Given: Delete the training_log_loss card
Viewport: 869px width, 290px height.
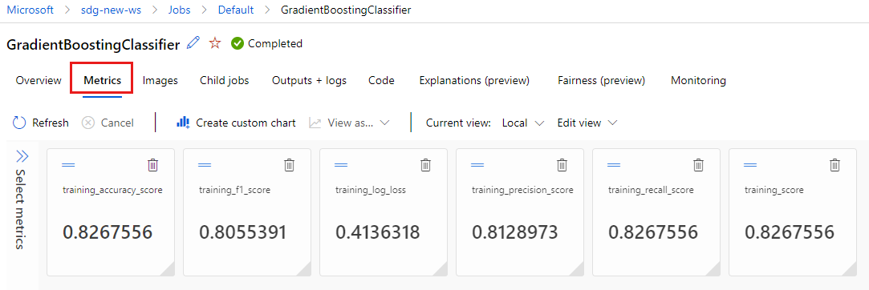Looking at the screenshot, I should pos(425,165).
